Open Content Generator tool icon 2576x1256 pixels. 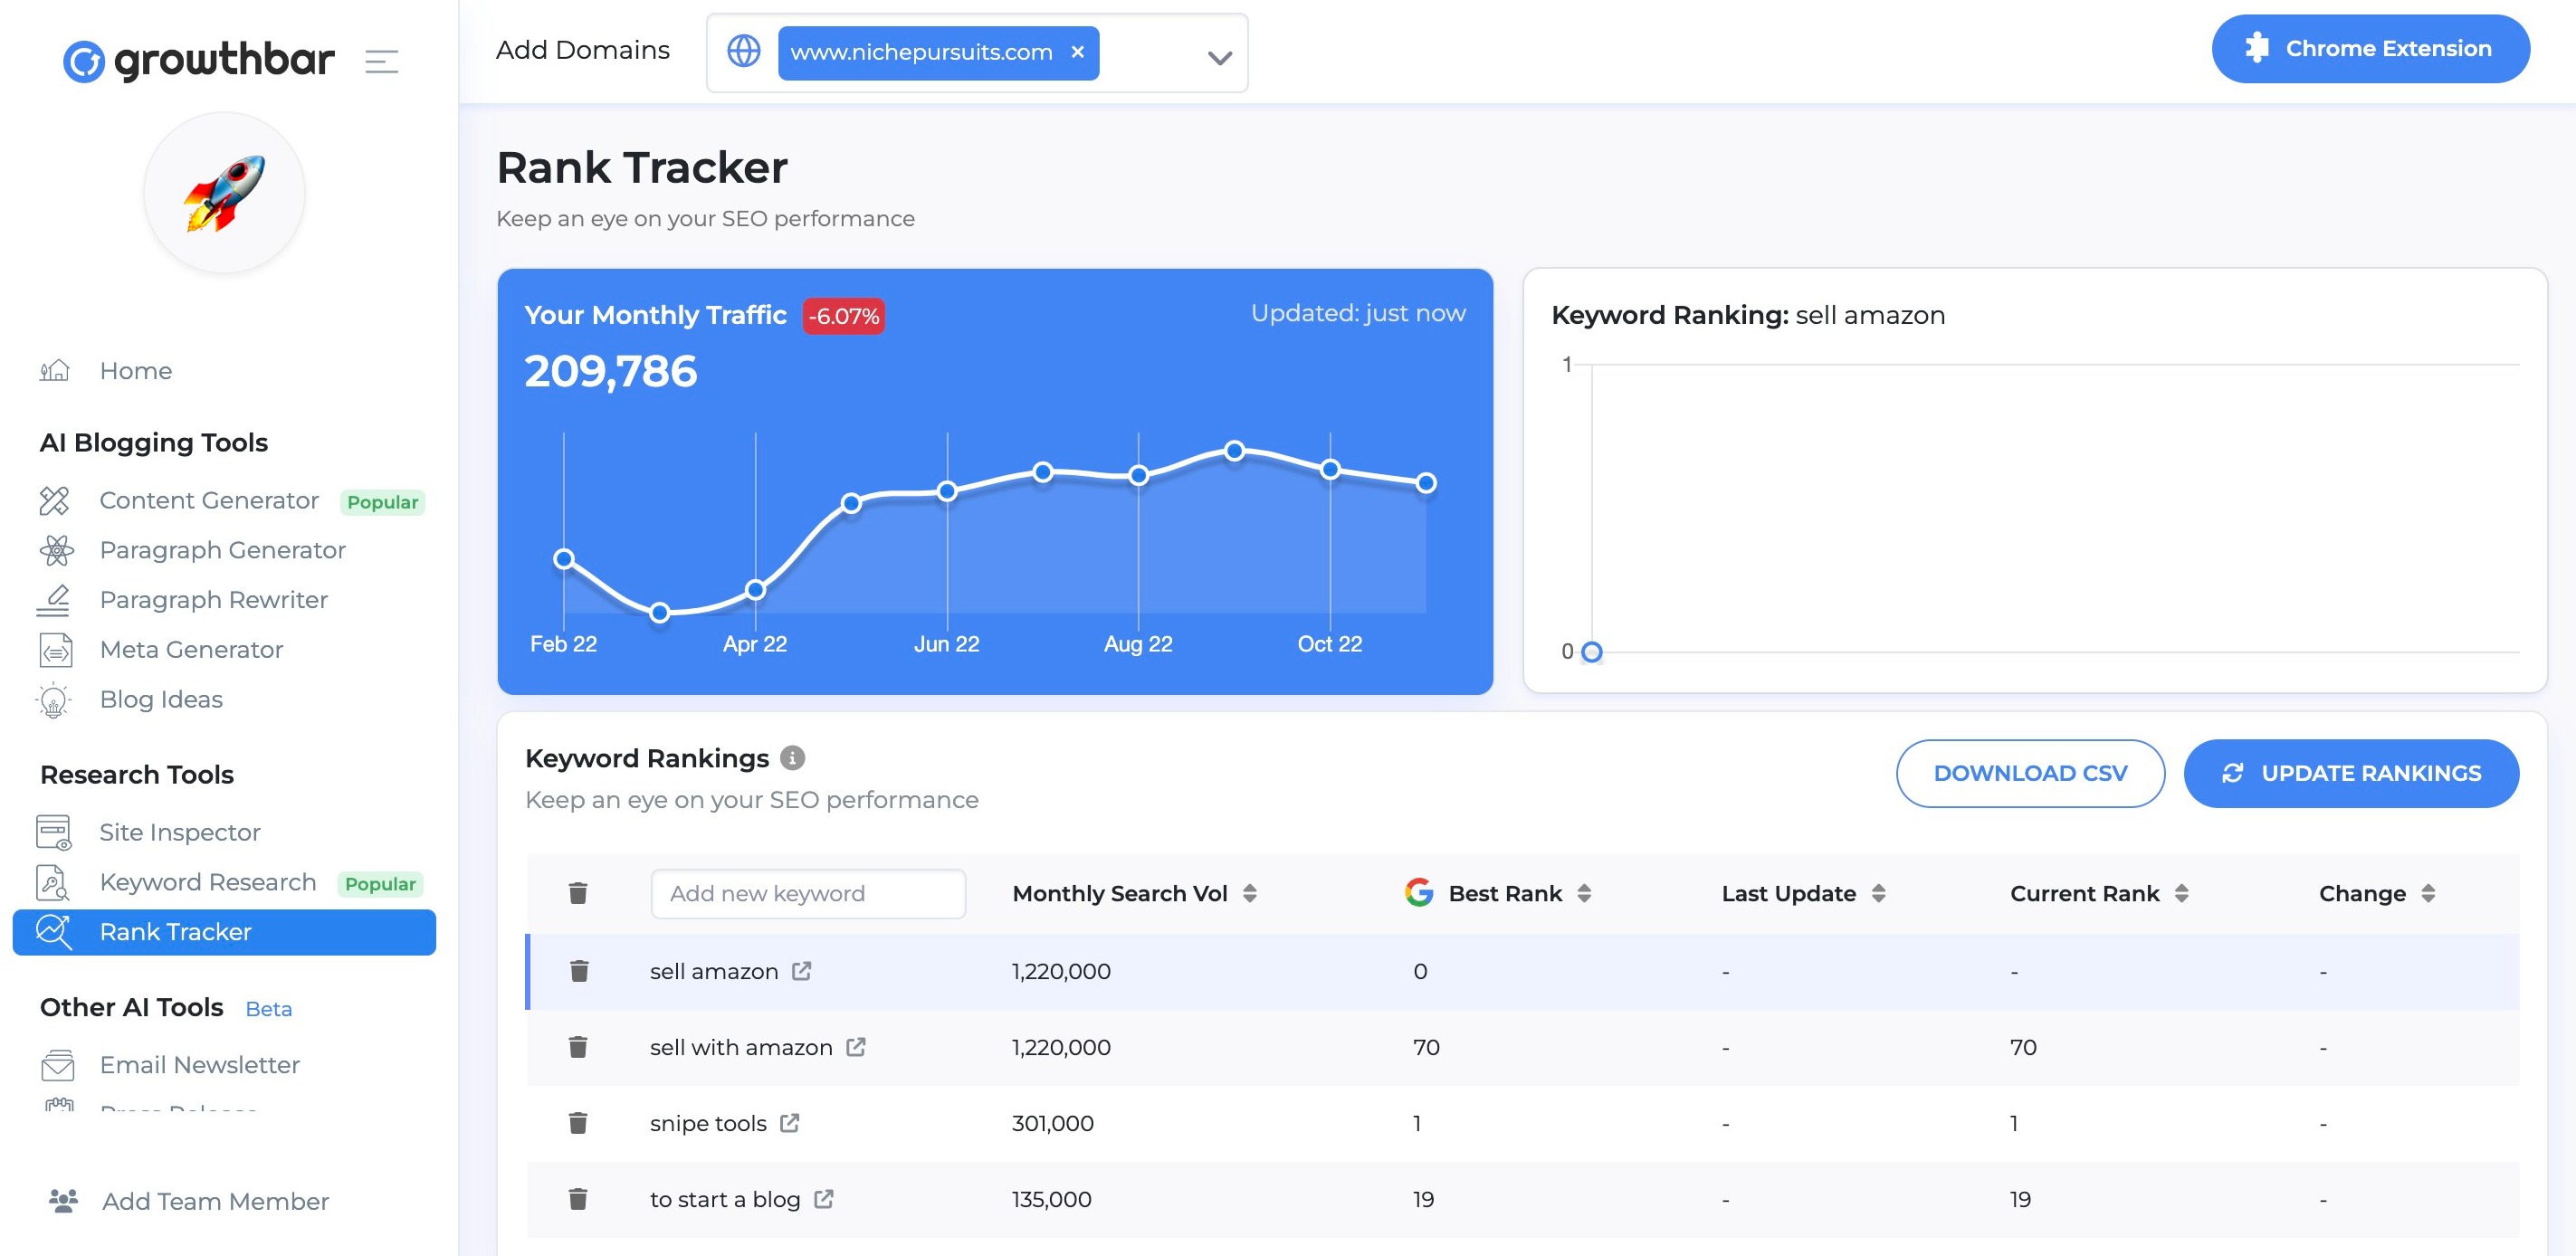click(x=54, y=500)
